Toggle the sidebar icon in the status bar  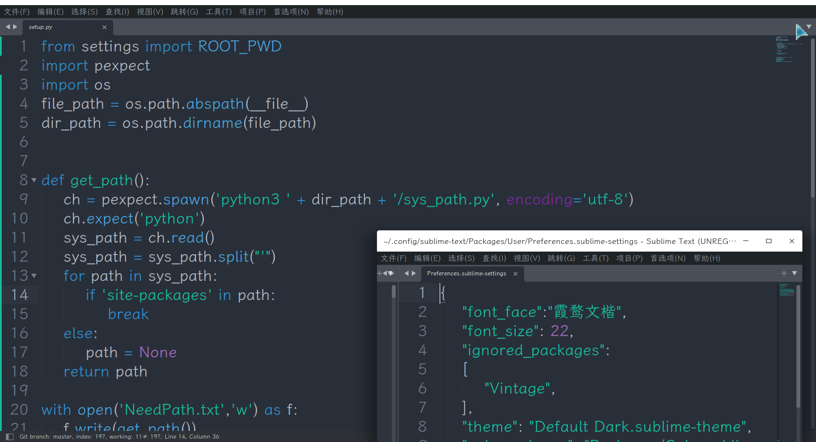(x=10, y=436)
